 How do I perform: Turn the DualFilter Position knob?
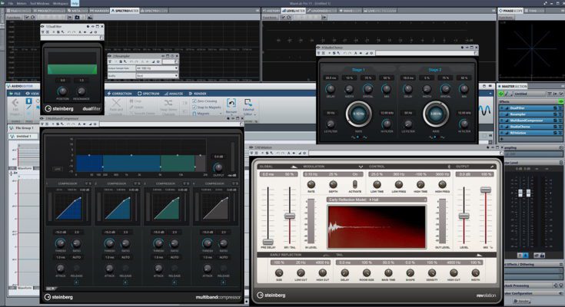(62, 91)
